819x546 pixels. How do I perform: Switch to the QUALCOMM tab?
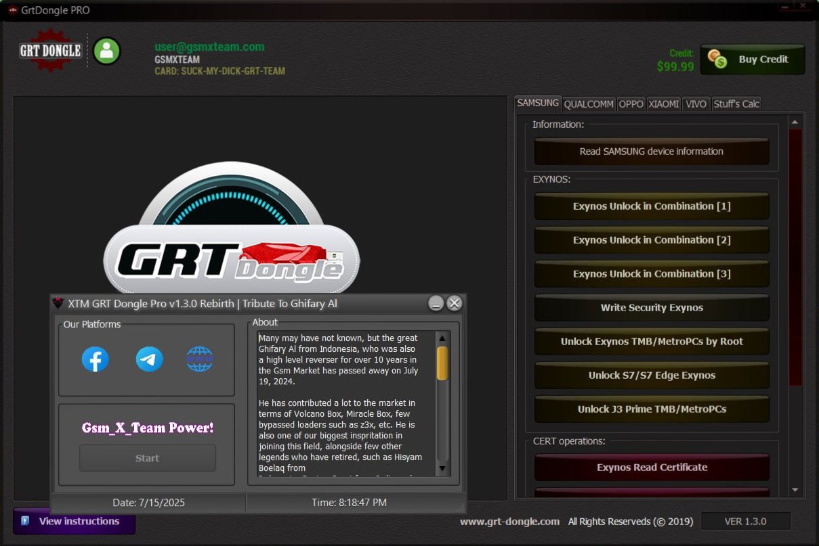(589, 104)
